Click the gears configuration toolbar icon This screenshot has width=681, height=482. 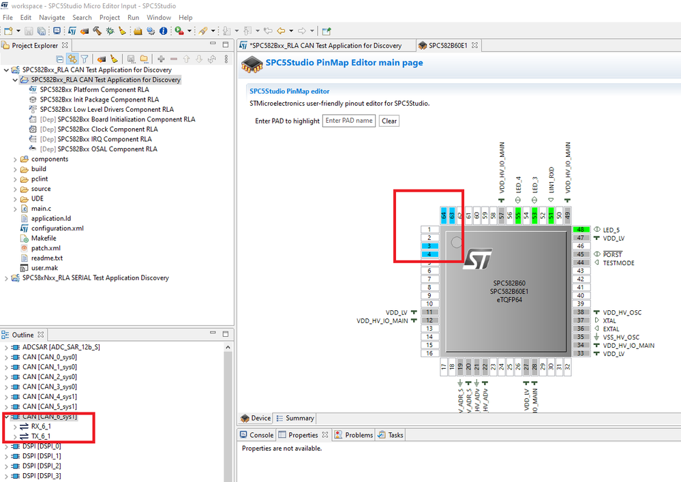tap(151, 31)
